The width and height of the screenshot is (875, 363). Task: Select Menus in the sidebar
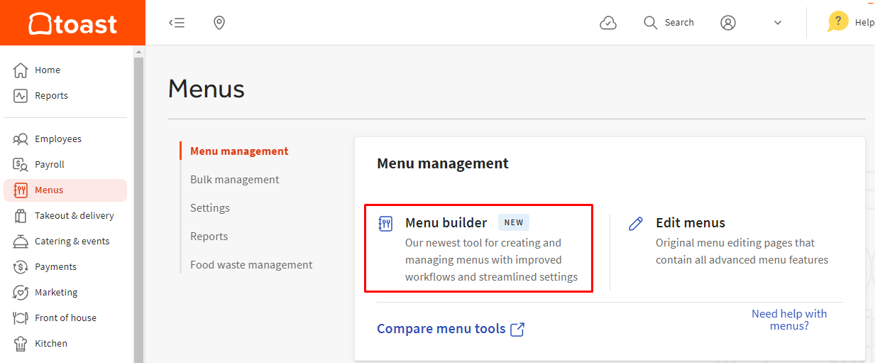pyautogui.click(x=65, y=190)
